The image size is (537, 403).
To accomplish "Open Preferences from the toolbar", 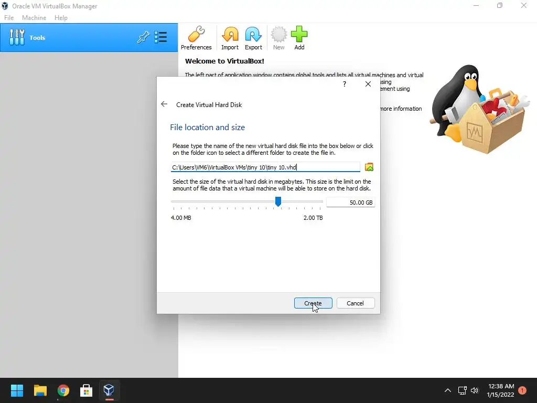I will pos(196,38).
